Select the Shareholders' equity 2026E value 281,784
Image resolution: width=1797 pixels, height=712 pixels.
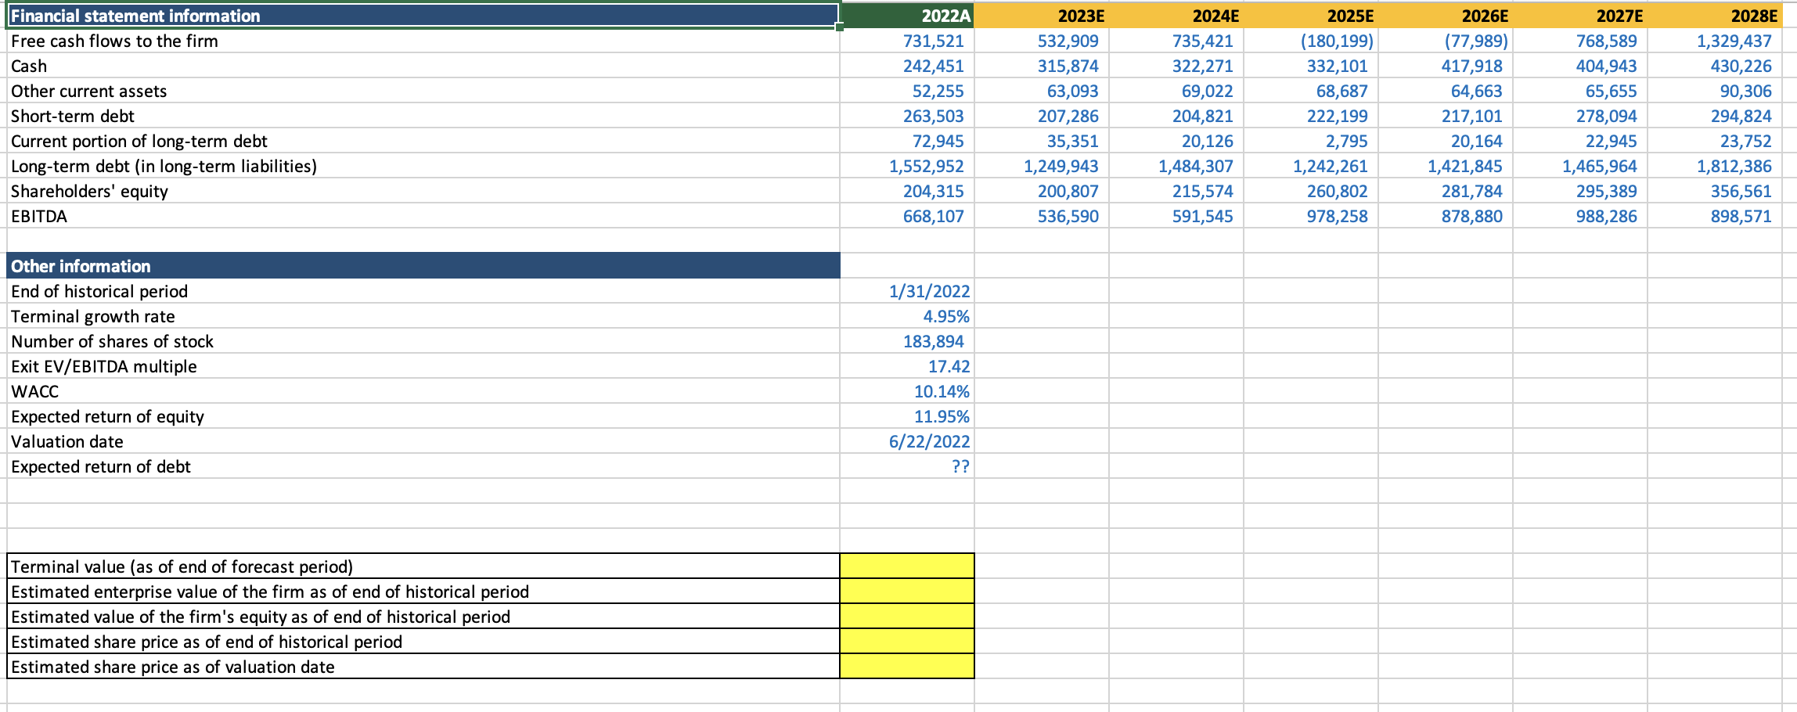point(1471,191)
